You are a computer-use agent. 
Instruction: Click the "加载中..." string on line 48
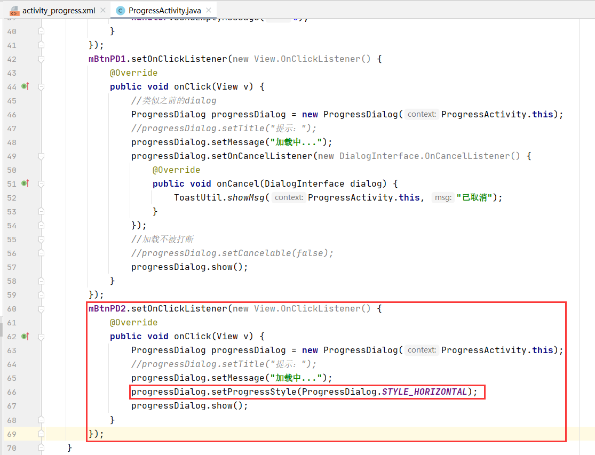tap(296, 142)
